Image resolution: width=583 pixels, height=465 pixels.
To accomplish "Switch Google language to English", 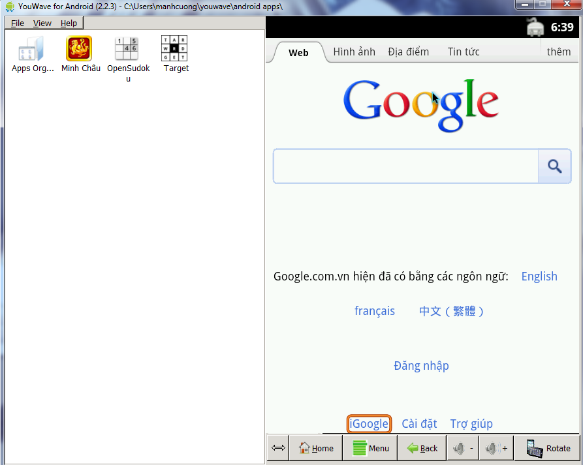I will click(x=539, y=277).
